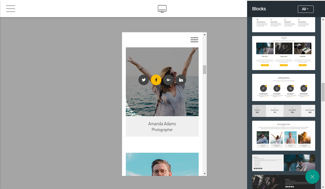Viewport: 325px width, 189px height.
Task: Select the light About Me block
Action: [283, 163]
